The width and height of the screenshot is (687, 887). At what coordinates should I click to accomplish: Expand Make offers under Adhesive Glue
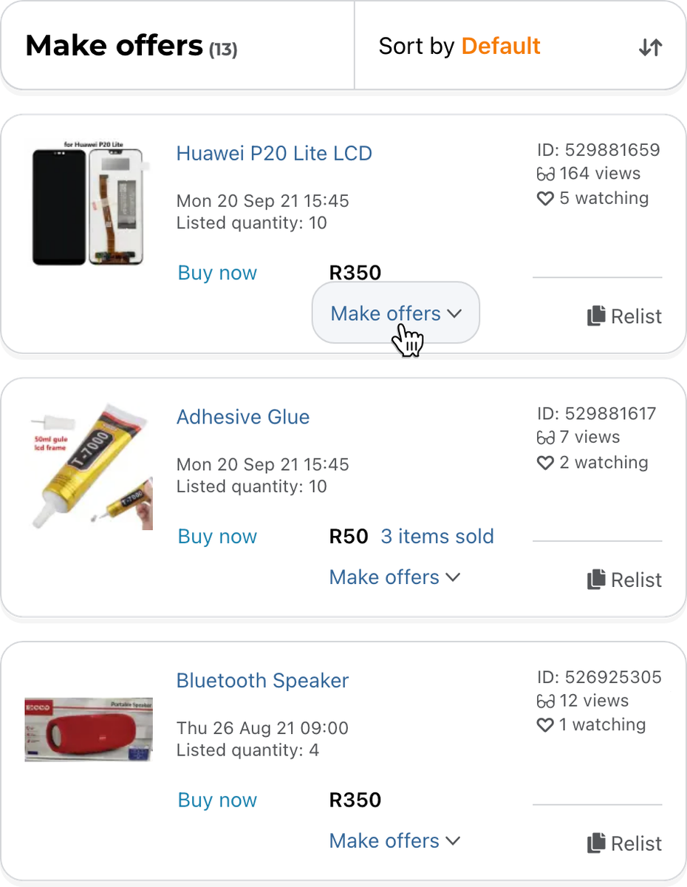tap(395, 577)
